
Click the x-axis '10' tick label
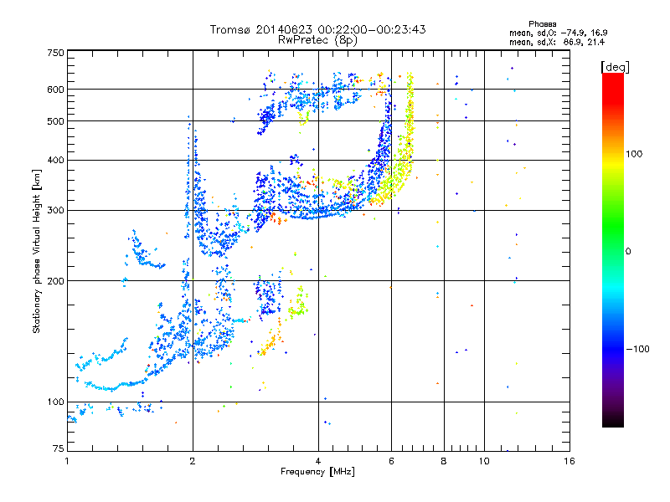point(484,461)
